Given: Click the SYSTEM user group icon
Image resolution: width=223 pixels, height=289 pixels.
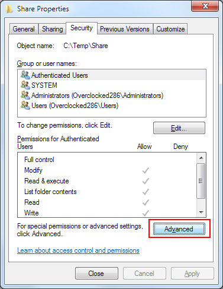Looking at the screenshot, I should tap(25, 85).
